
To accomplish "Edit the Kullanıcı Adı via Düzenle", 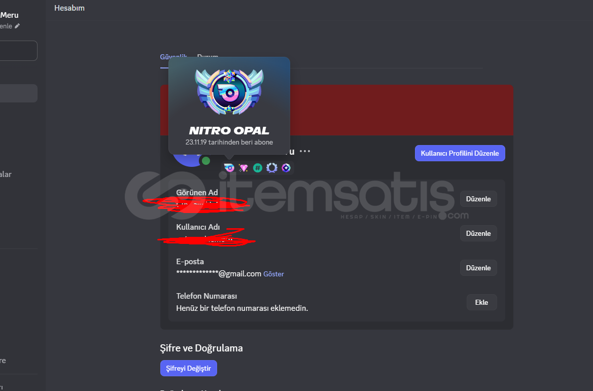I will click(x=478, y=233).
